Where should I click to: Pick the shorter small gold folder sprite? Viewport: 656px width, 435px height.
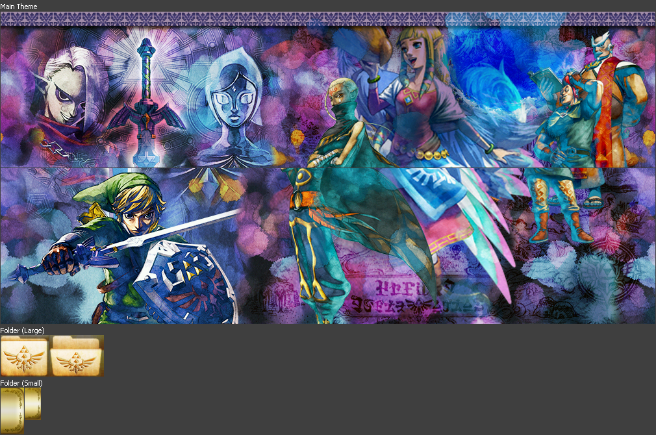(33, 404)
